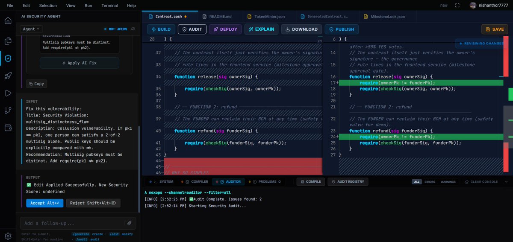Click the COMPILE button in console bar

pyautogui.click(x=311, y=181)
